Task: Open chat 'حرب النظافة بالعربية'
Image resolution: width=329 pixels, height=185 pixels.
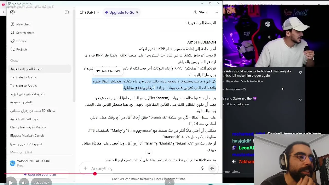Action: (x=24, y=119)
